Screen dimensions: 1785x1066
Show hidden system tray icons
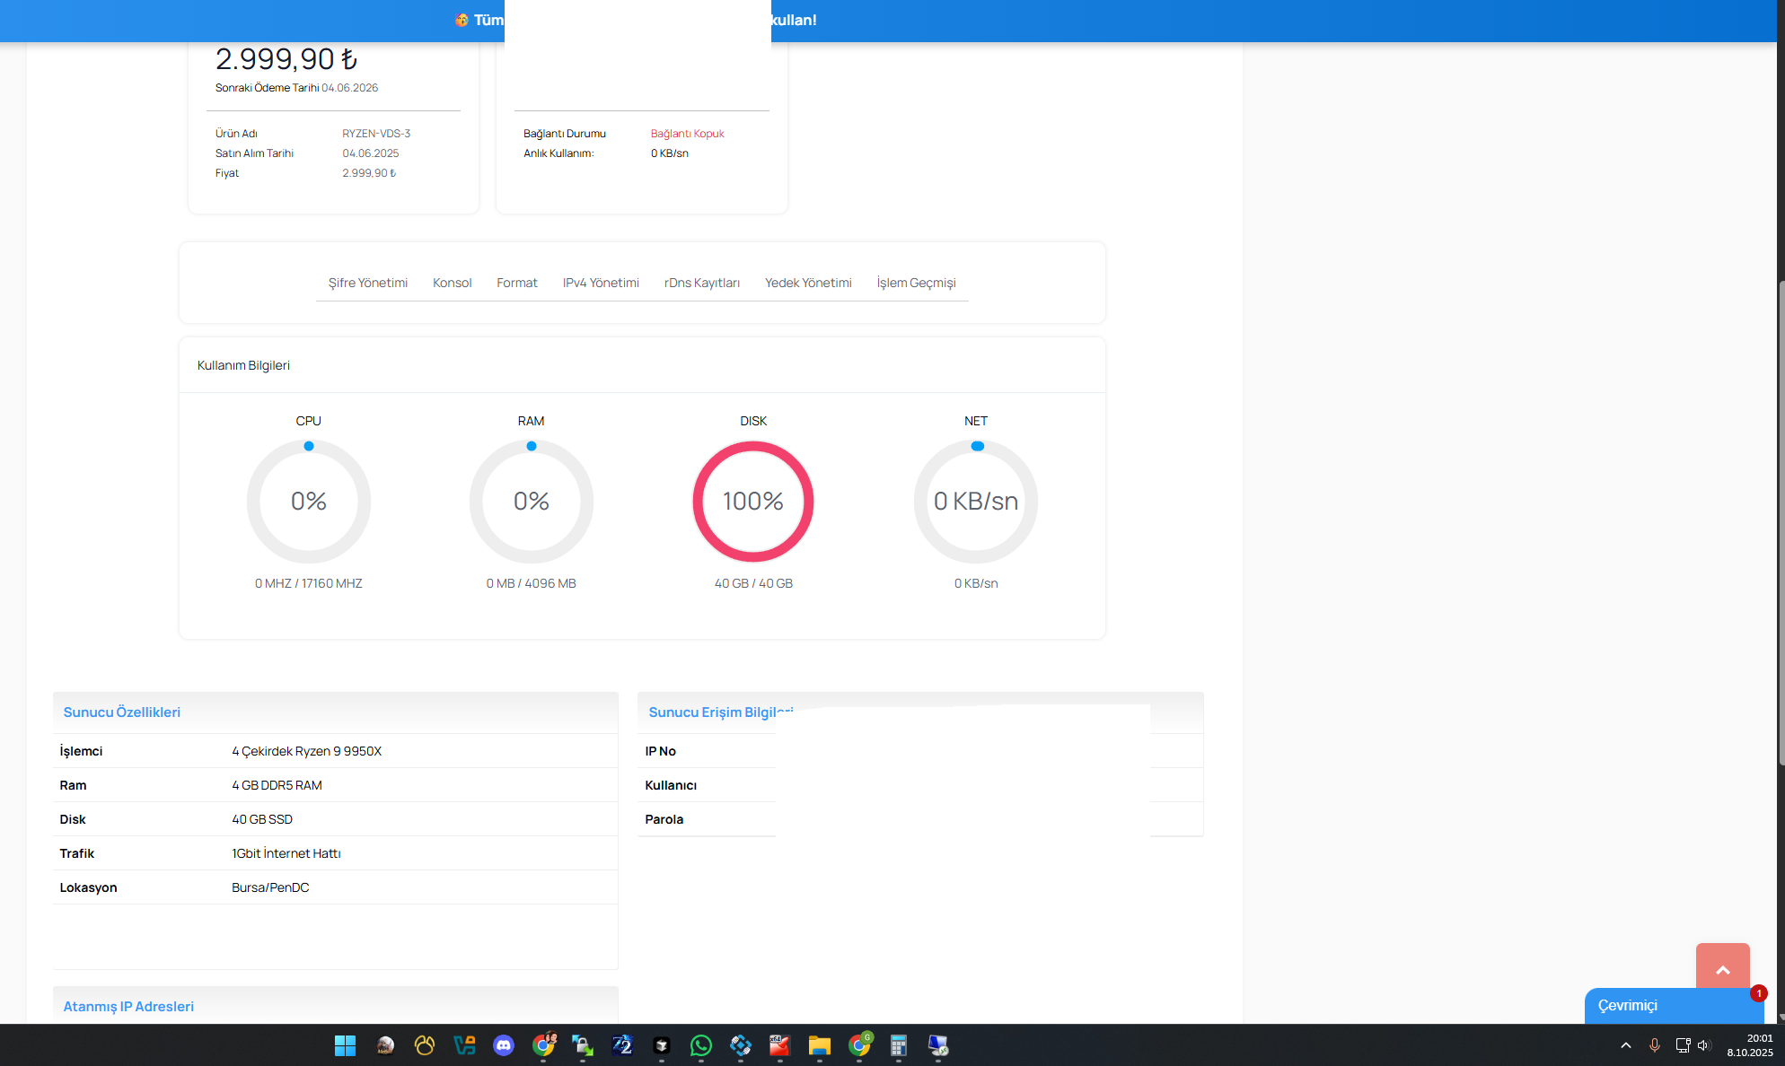[1625, 1045]
